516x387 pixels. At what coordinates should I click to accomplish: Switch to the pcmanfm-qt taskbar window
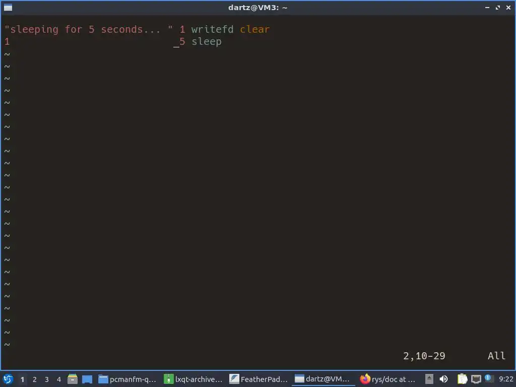[x=127, y=379]
